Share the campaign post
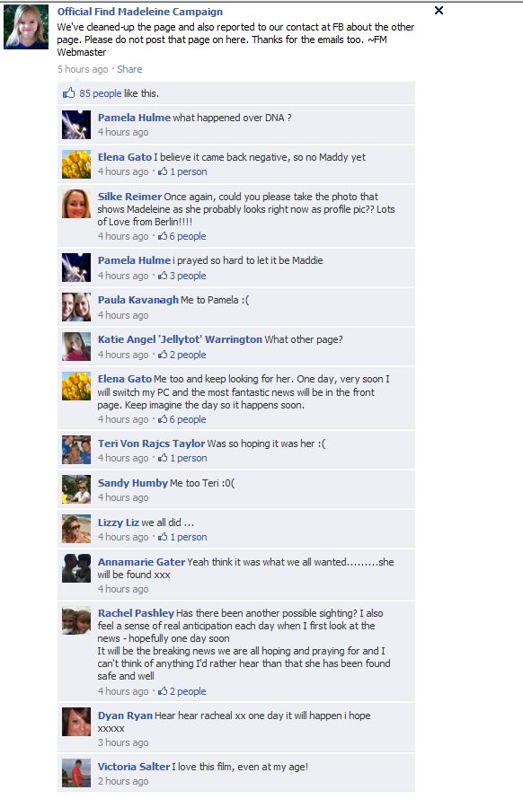The width and height of the screenshot is (523, 799). 129,69
